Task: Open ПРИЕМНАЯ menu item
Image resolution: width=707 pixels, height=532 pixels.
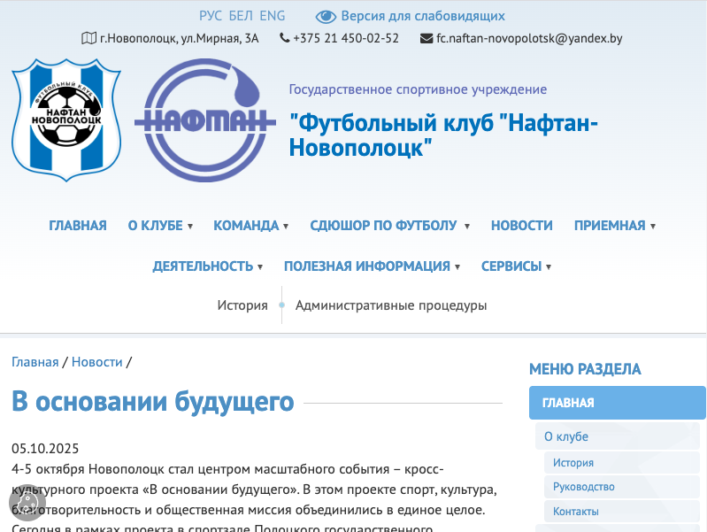Action: 610,225
